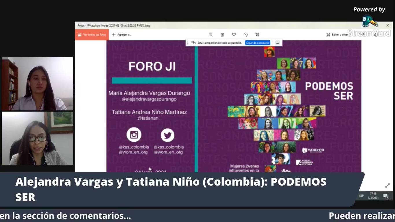
Task: Rotate the image using the rotate icon
Action: click(x=246, y=35)
